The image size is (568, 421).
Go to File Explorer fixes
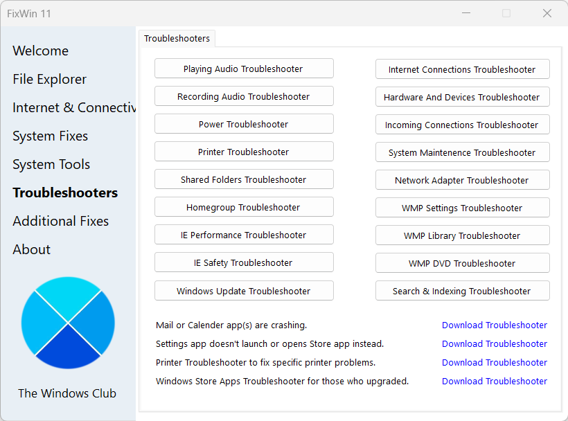point(50,79)
